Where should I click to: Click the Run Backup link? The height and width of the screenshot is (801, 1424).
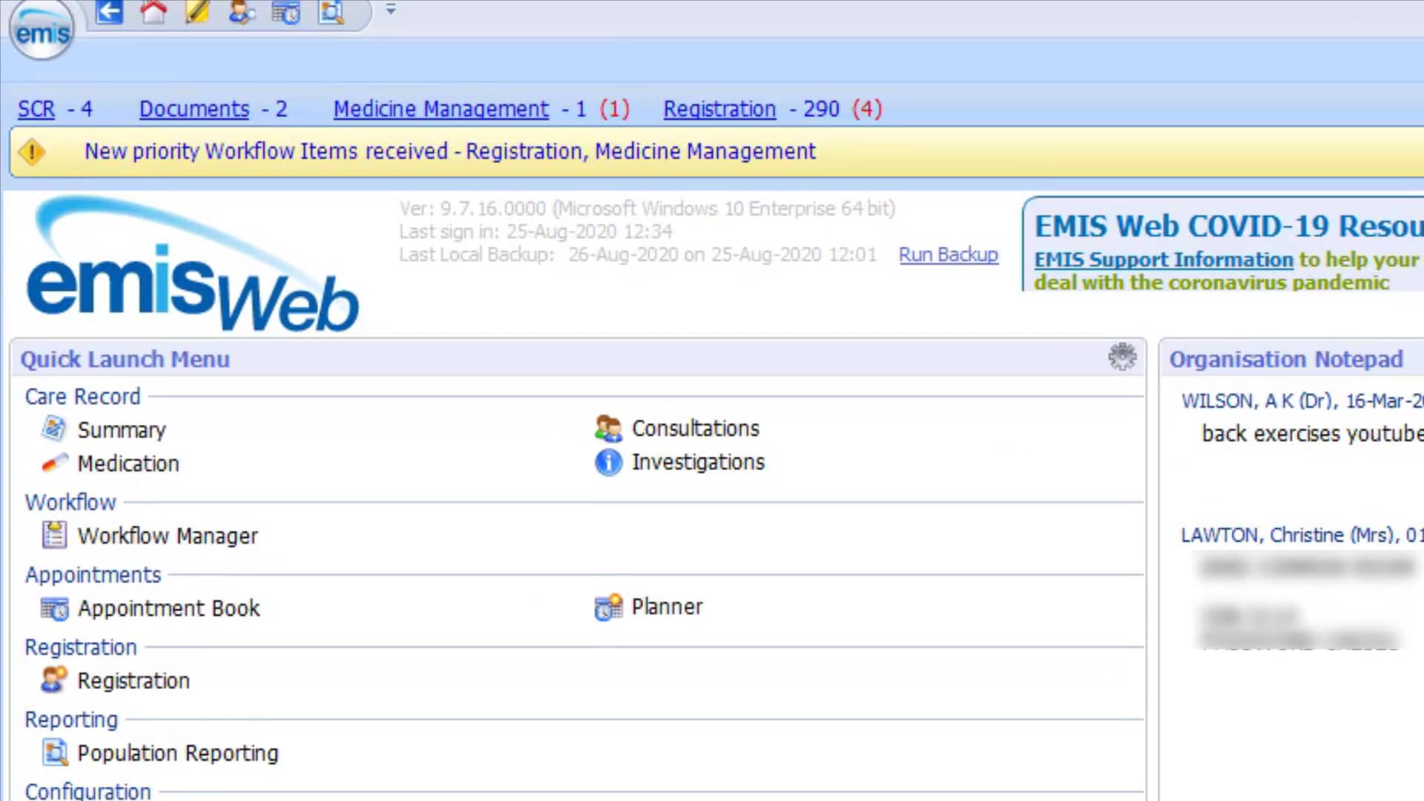[x=948, y=254]
